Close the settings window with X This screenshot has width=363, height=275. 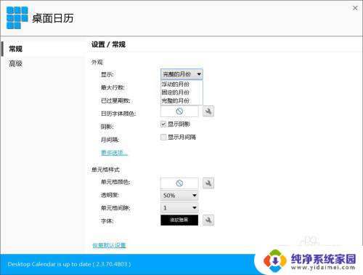[355, 8]
